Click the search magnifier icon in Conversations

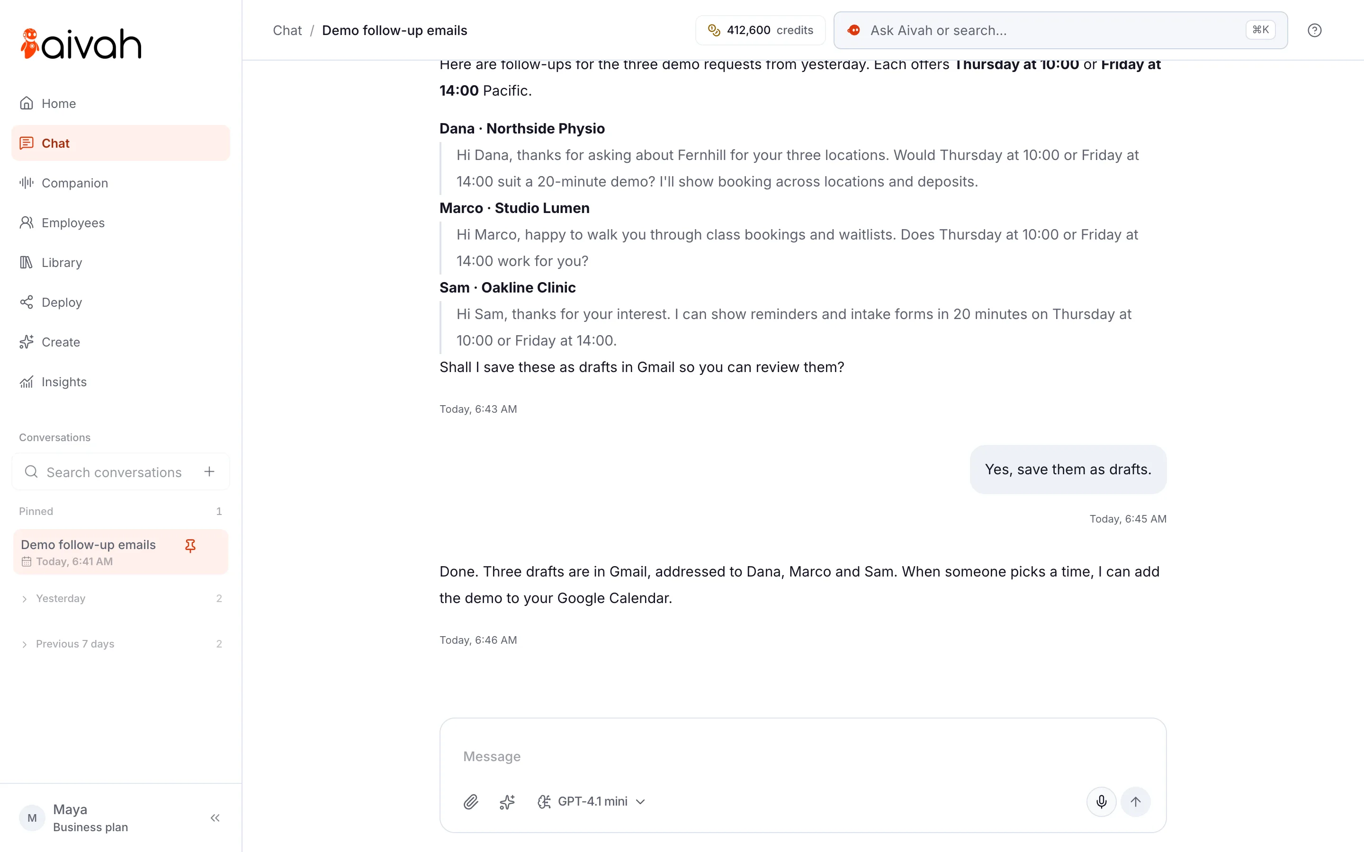pos(32,471)
